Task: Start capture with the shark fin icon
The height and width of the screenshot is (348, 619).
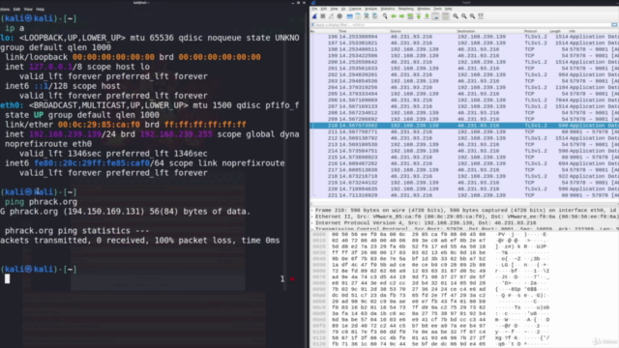Action: [314, 16]
